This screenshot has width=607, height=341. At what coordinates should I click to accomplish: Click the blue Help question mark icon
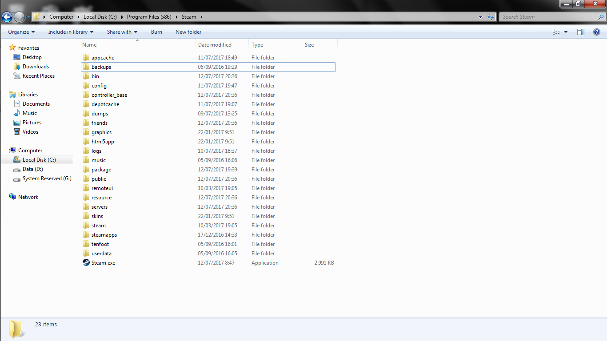coord(597,32)
